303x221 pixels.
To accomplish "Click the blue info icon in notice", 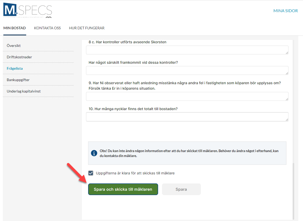I will tap(94, 153).
